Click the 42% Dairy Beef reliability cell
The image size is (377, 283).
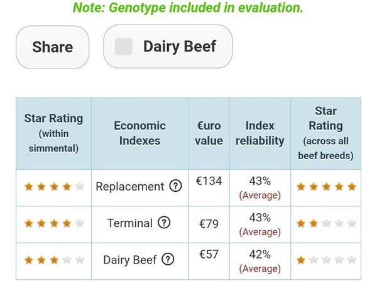coord(260,261)
